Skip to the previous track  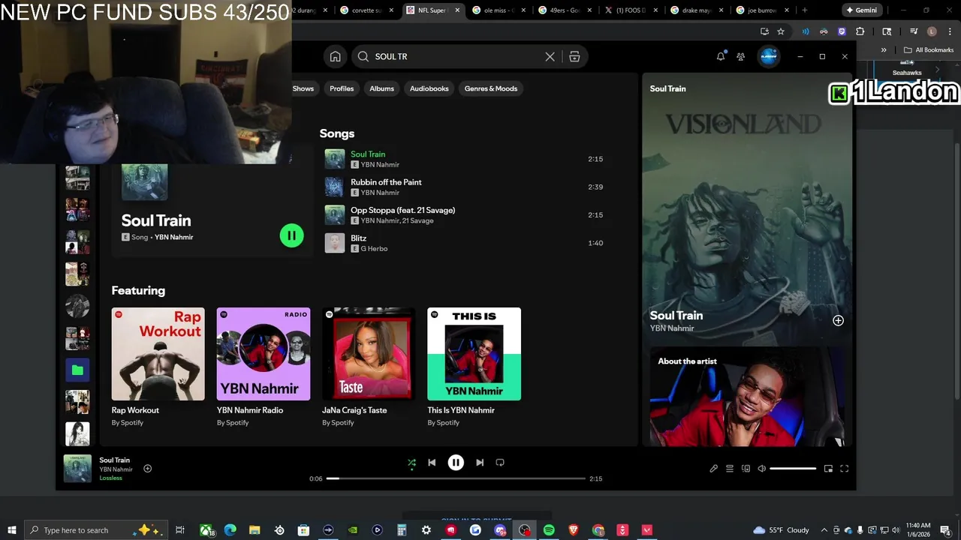(x=432, y=463)
